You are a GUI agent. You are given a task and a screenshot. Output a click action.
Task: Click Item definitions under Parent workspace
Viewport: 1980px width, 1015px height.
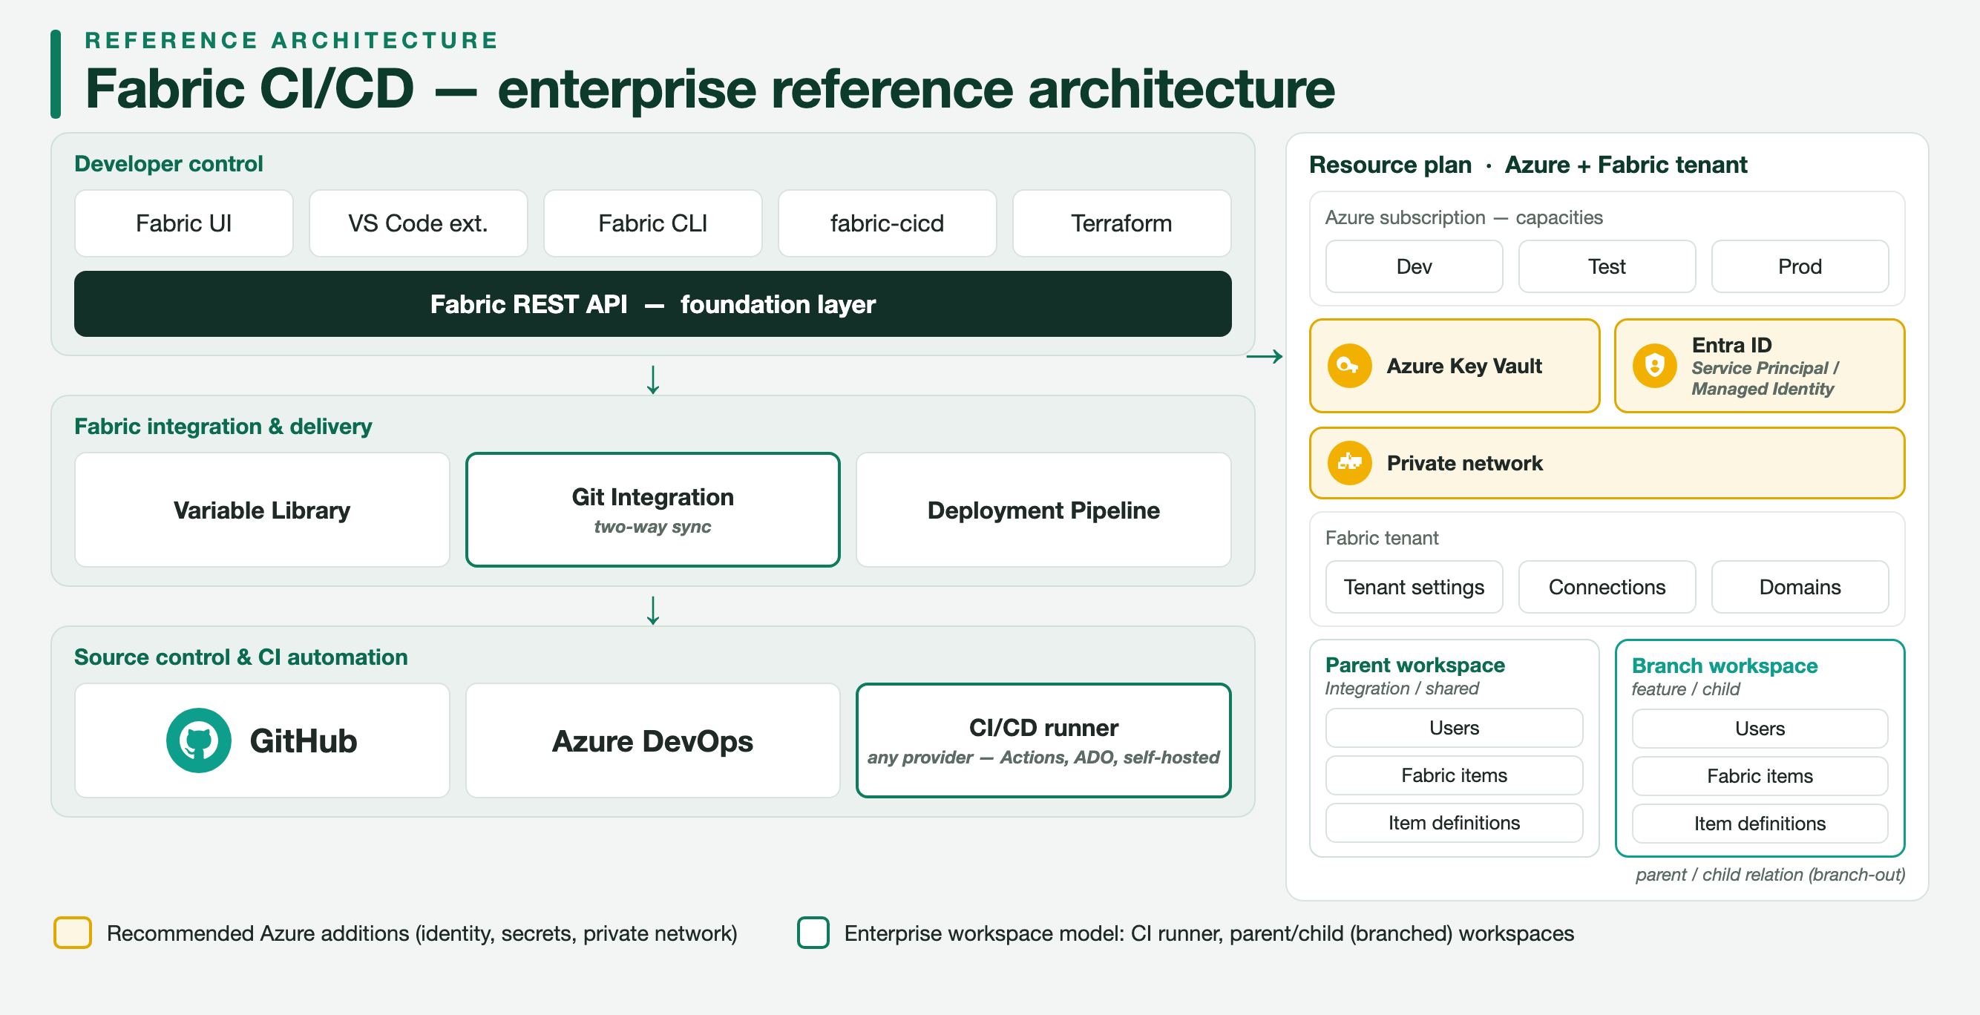(x=1455, y=823)
